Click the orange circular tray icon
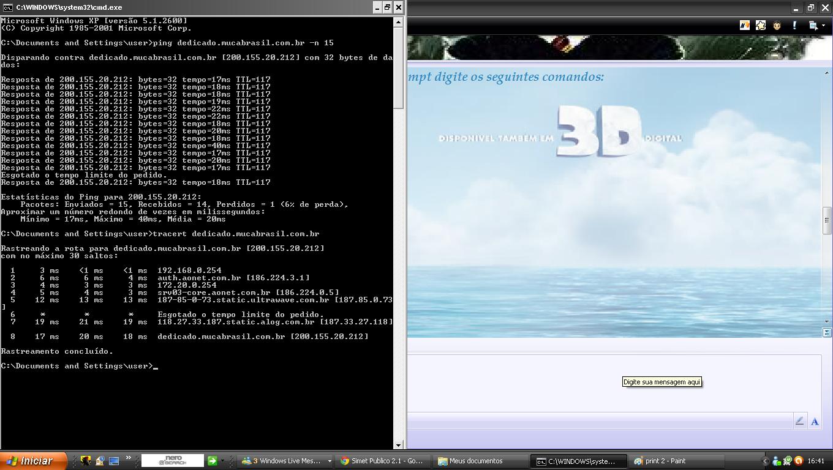The width and height of the screenshot is (833, 470). [x=799, y=461]
